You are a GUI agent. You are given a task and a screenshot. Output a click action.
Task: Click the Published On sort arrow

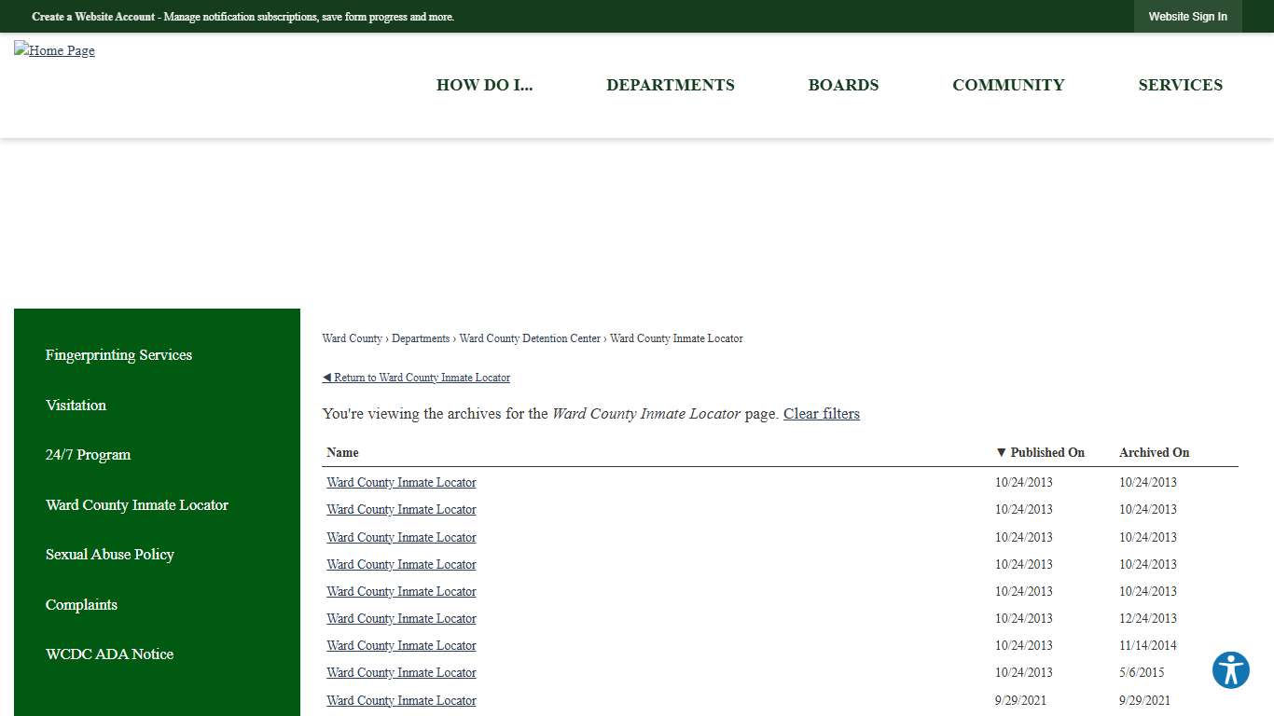1001,452
